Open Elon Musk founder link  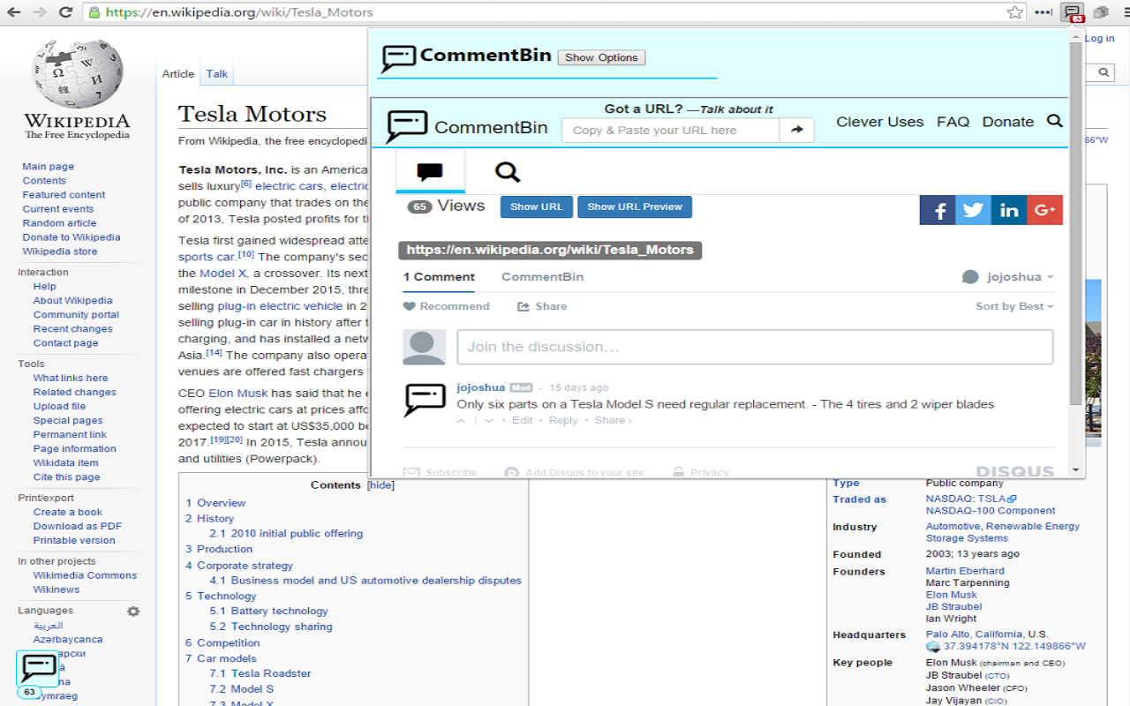click(952, 595)
